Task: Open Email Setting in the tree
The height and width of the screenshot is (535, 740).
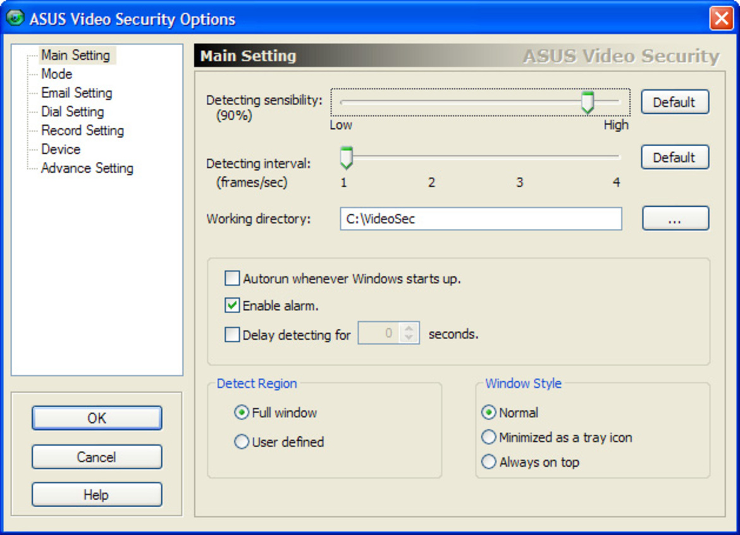Action: pyautogui.click(x=77, y=93)
